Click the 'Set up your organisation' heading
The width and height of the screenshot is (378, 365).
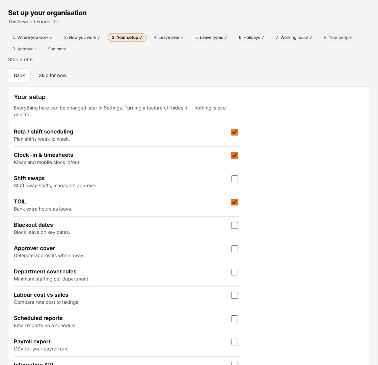48,13
